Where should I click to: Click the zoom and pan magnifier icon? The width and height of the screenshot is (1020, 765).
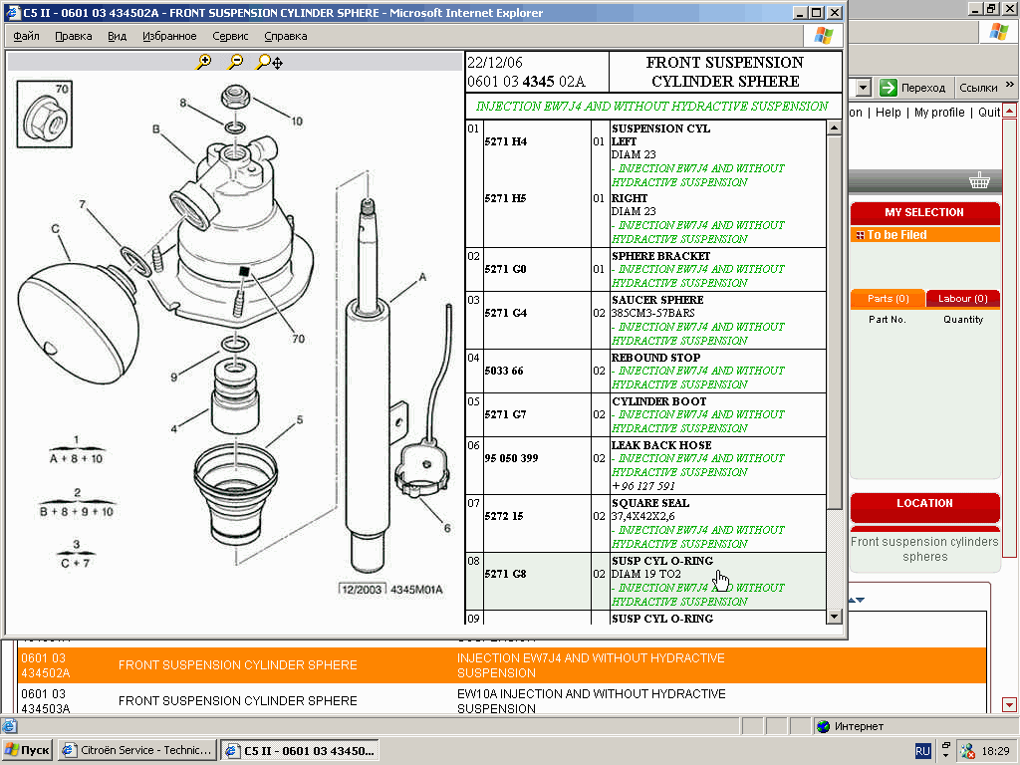point(269,63)
